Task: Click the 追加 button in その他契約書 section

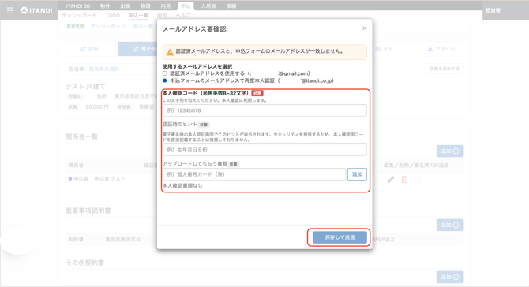Action: [450, 277]
